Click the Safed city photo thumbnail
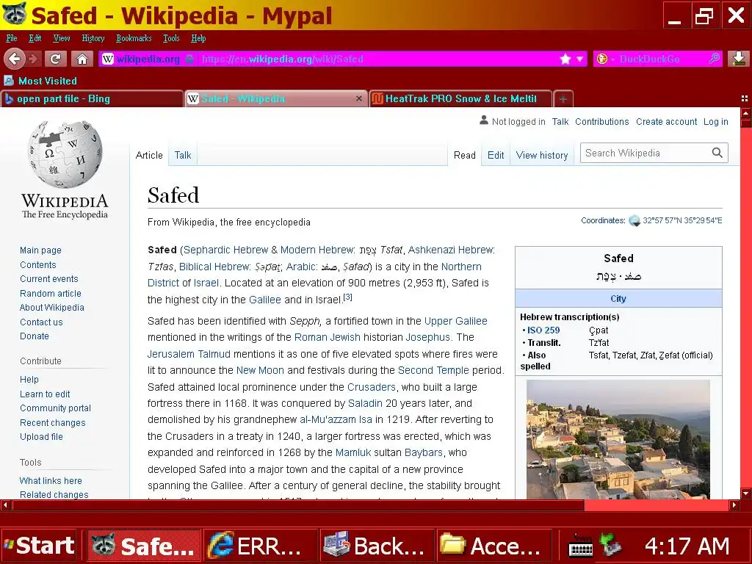Viewport: 752px width, 564px height. coord(618,439)
